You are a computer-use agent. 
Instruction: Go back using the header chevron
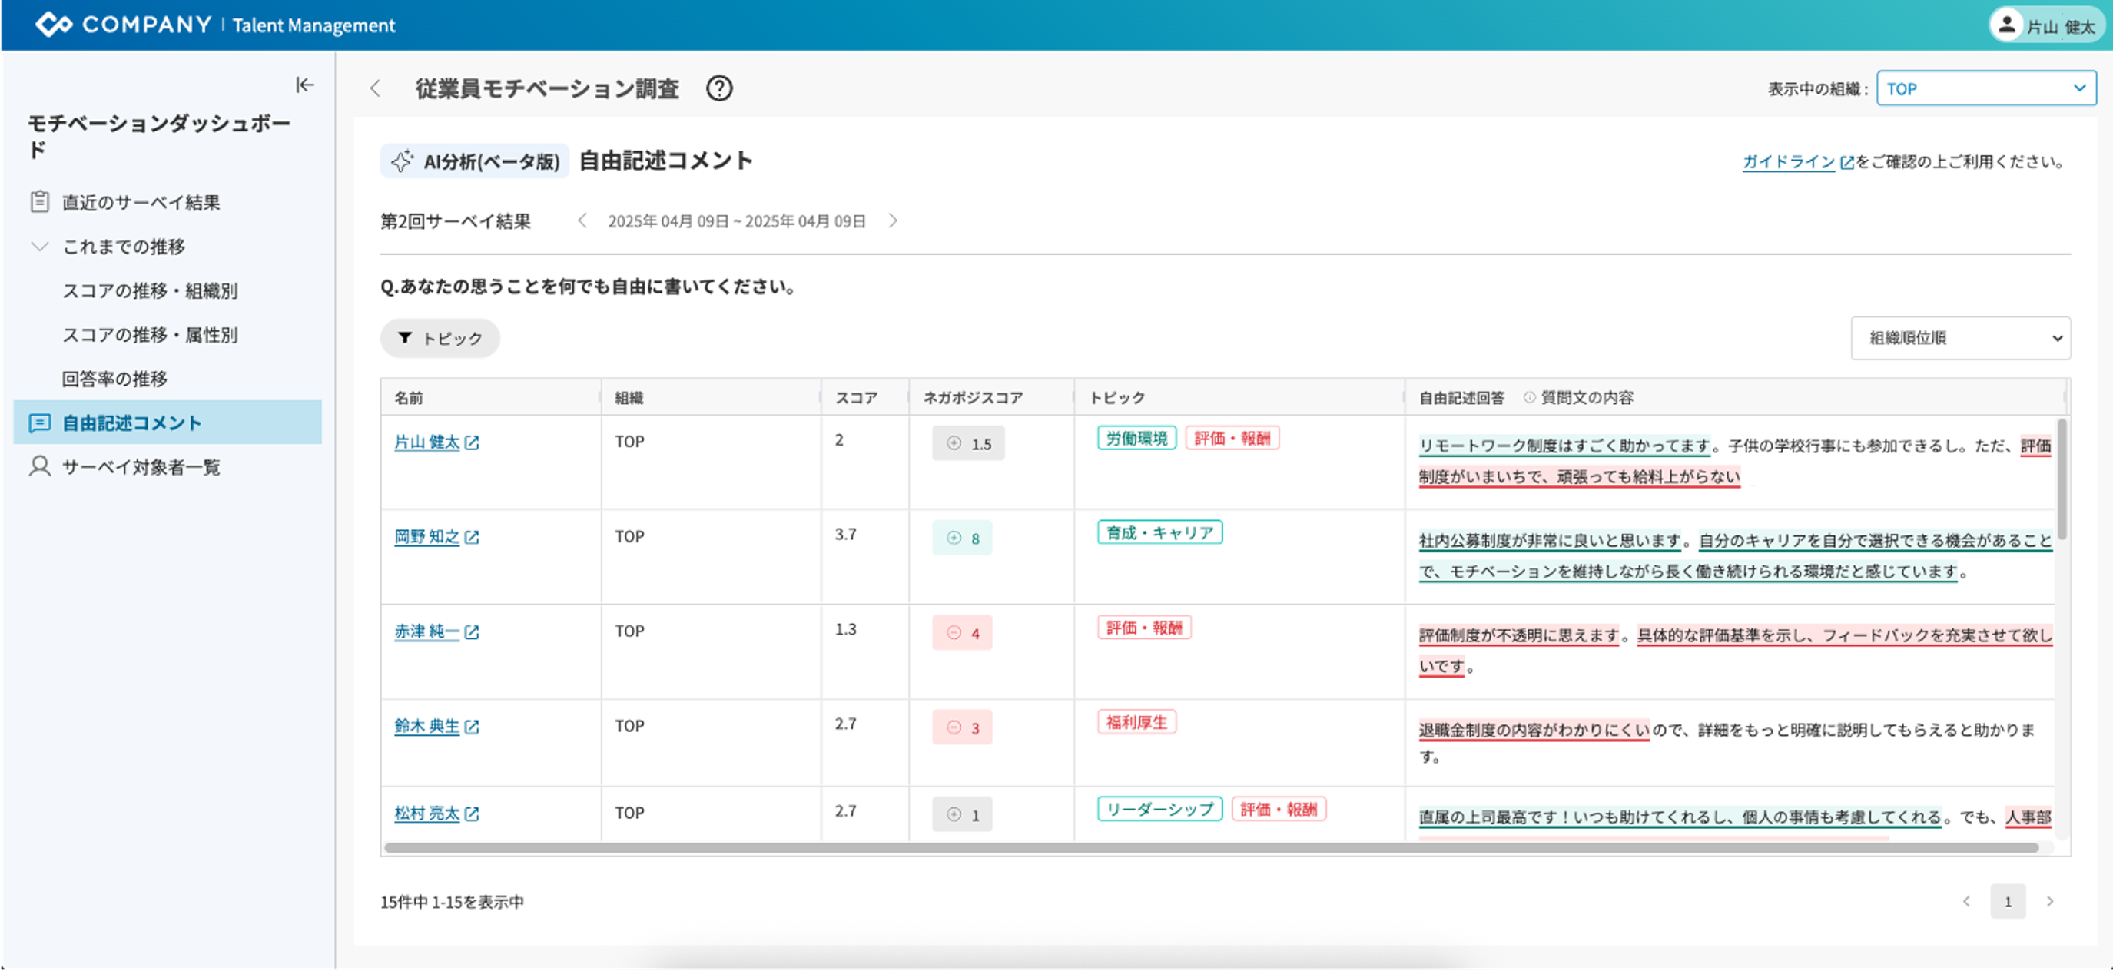(x=376, y=88)
